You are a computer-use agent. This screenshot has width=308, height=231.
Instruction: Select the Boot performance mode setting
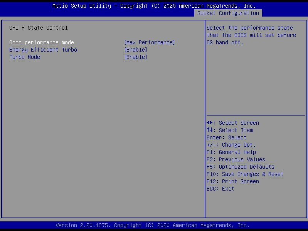(42, 42)
